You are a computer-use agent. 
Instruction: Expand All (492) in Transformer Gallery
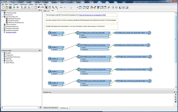click(x=2, y=53)
